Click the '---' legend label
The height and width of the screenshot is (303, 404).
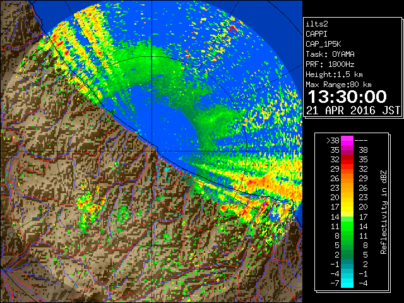point(361,141)
